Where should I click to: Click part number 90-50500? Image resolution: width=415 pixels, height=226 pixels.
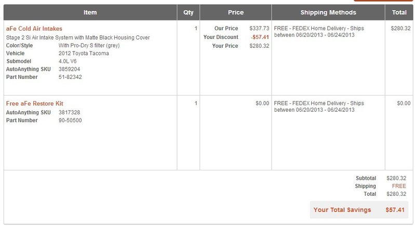[x=70, y=121]
